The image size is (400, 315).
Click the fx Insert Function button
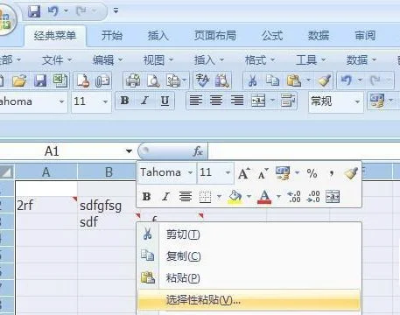pyautogui.click(x=198, y=151)
